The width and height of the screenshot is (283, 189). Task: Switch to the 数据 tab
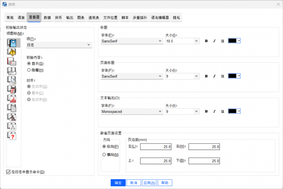(47, 17)
